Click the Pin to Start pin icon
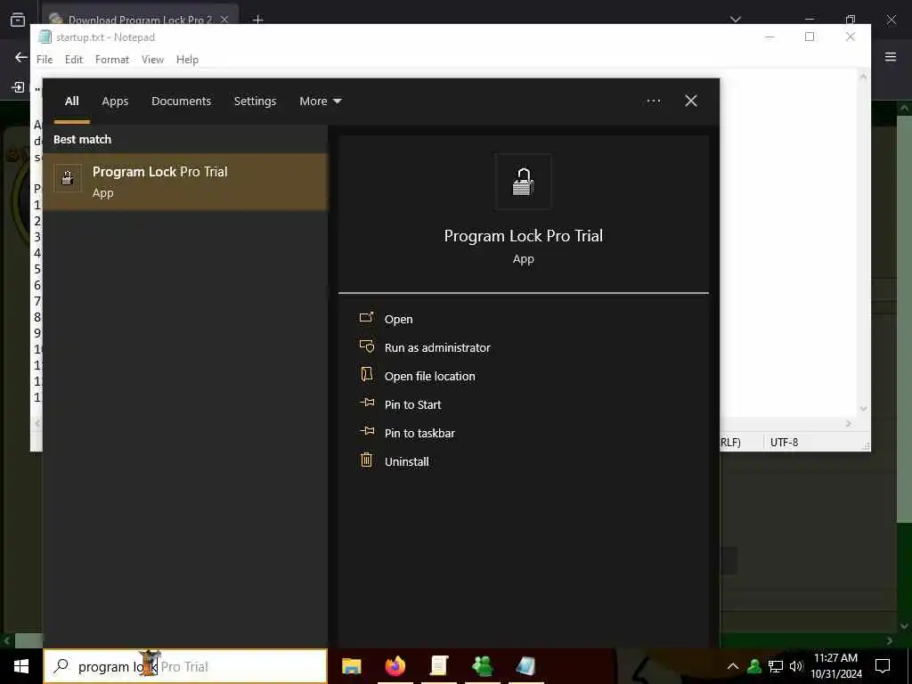Screen dimensions: 912x684 point(366,403)
